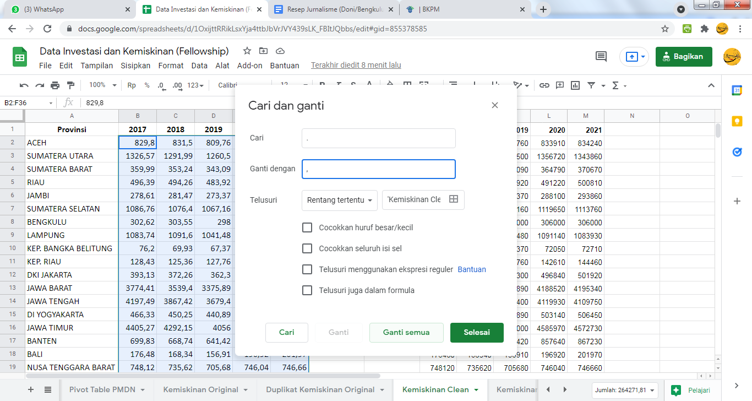Open the Rentang tertentu dropdown
752x401 pixels.
(x=339, y=200)
